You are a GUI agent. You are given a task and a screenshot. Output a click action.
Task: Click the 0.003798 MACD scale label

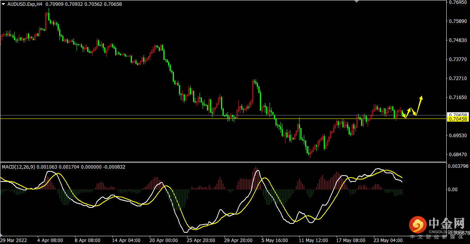tap(458, 166)
